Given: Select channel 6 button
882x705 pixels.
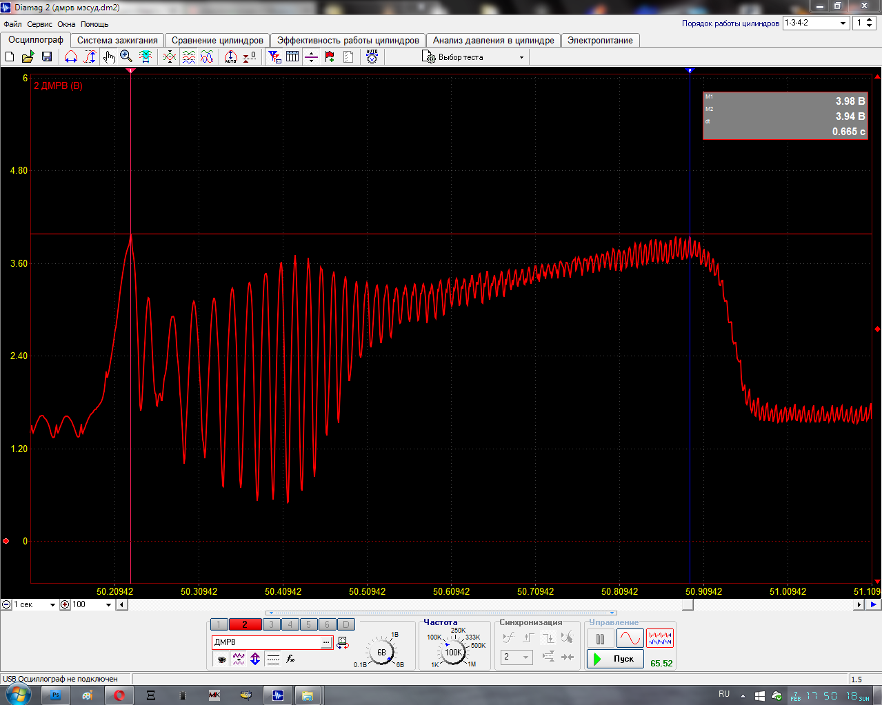Looking at the screenshot, I should click(327, 624).
